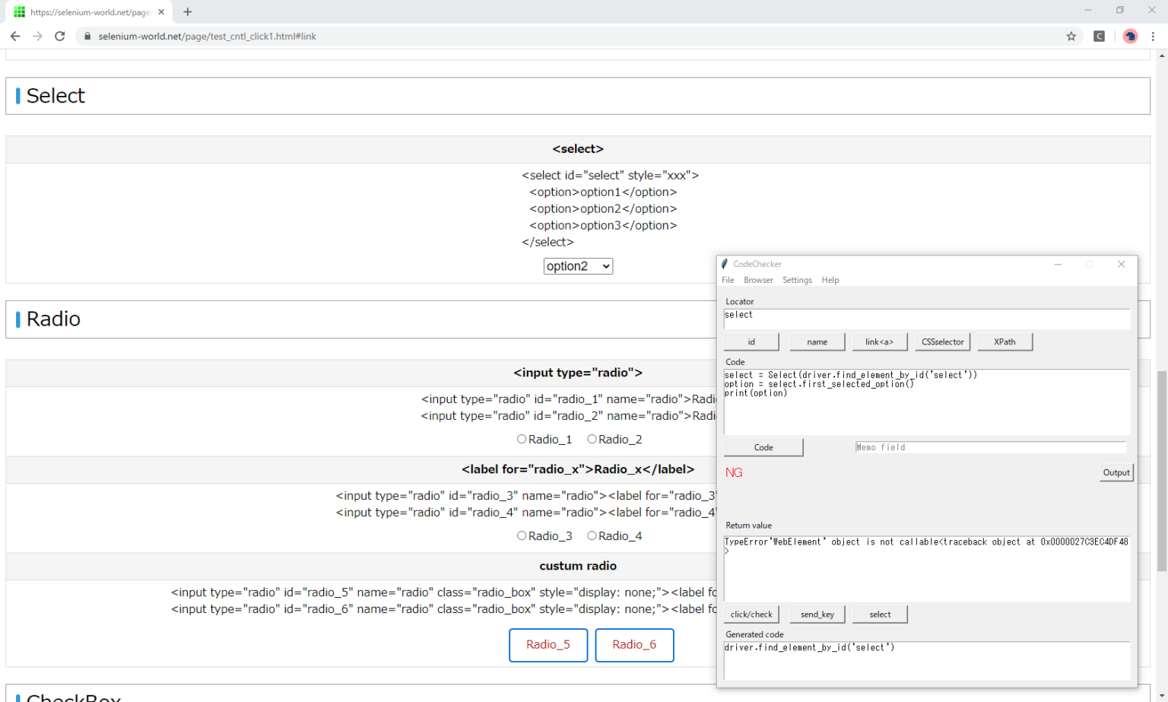Click the user profile avatar icon

pos(1130,37)
